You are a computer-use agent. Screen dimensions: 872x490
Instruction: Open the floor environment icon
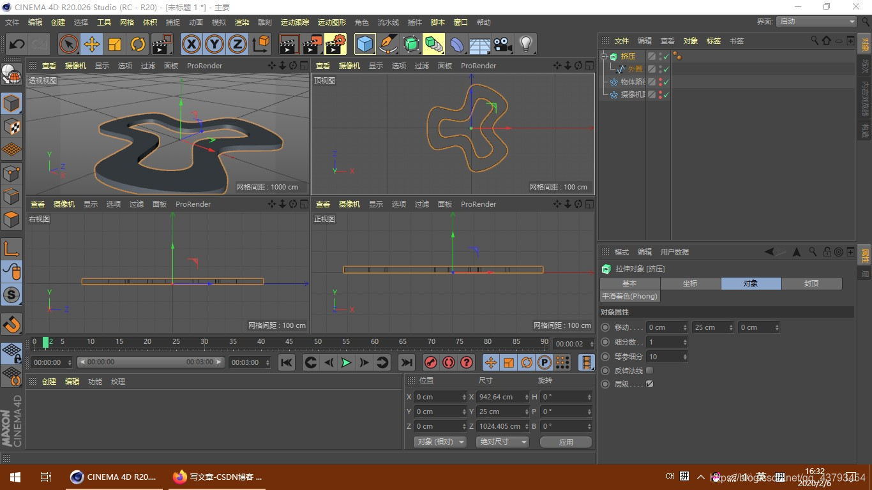pos(479,45)
